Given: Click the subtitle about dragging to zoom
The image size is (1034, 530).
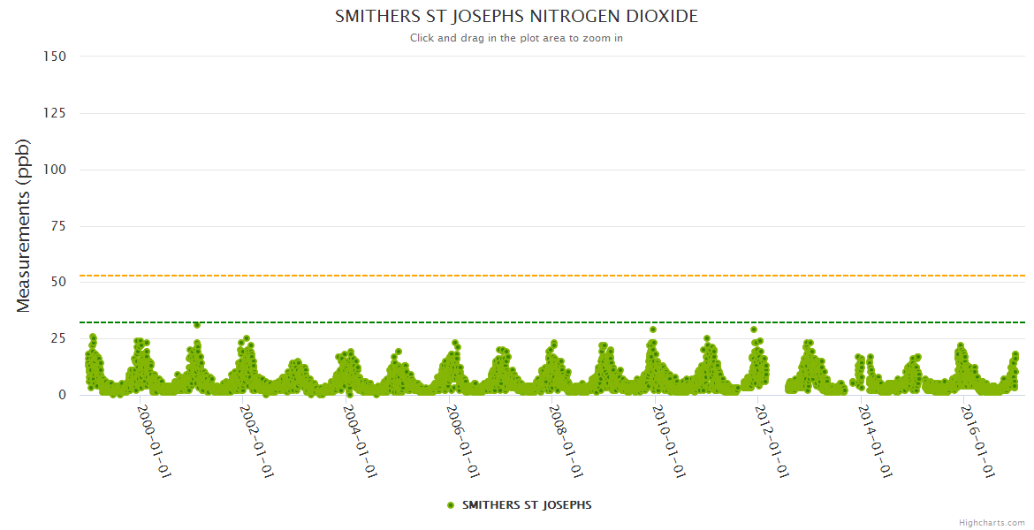Looking at the screenshot, I should (x=516, y=38).
